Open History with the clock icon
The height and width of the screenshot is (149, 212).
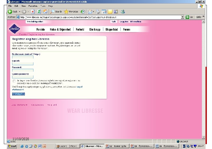pyautogui.click(x=83, y=12)
